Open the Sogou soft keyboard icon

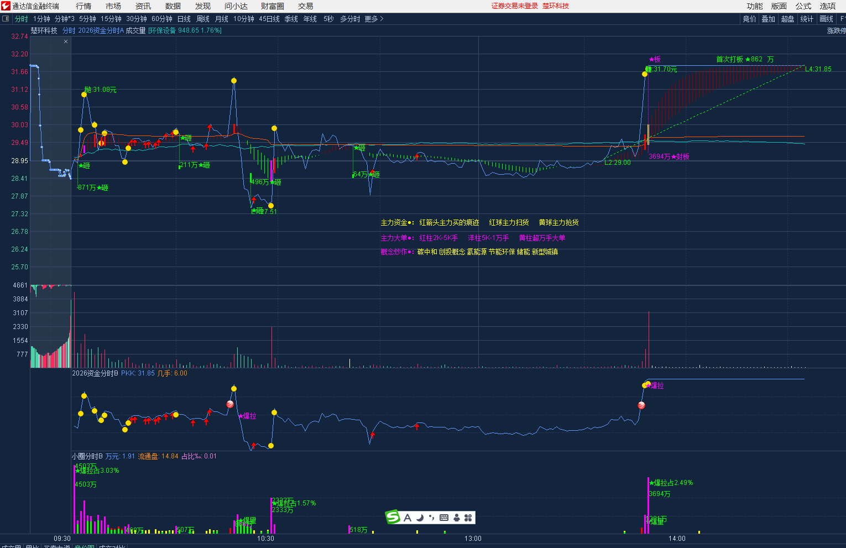[x=444, y=518]
